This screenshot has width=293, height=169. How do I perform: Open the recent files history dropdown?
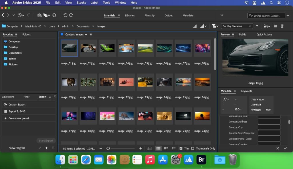[21, 15]
